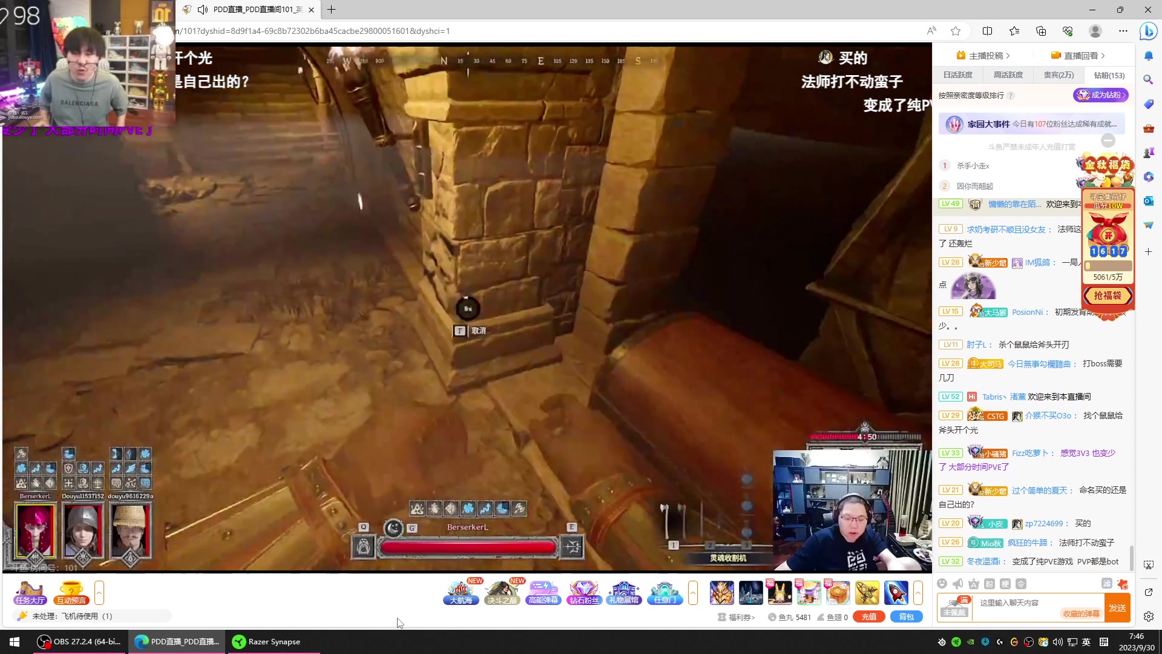The width and height of the screenshot is (1162, 654).
Task: Switch to the 贵宾(2万) tab
Action: 1059,75
